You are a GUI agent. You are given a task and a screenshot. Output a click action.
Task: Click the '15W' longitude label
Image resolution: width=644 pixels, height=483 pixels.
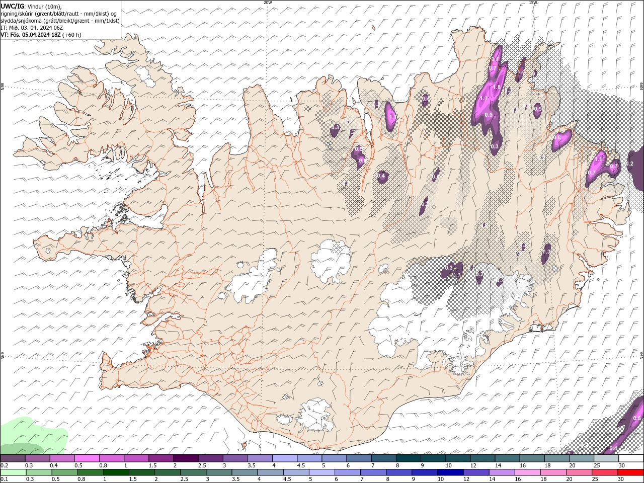pos(533,3)
